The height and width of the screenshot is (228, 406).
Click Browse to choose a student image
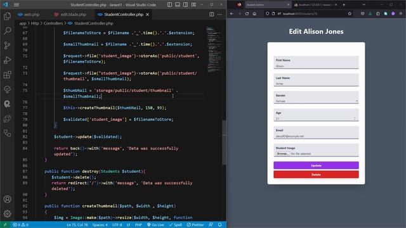coord(282,153)
